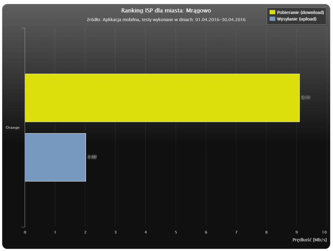Click the x-axis tick label 4

click(145, 232)
